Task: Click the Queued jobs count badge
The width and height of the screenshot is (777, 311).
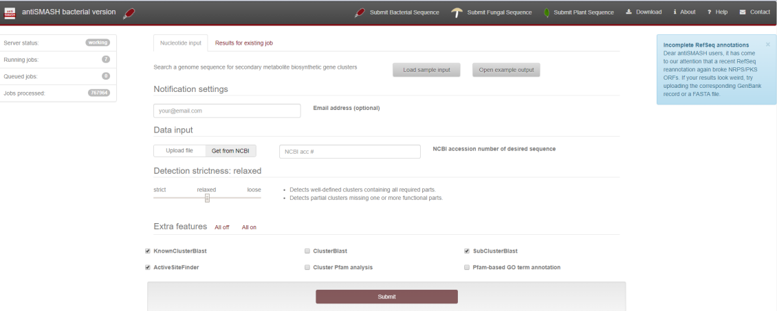Action: [x=106, y=76]
